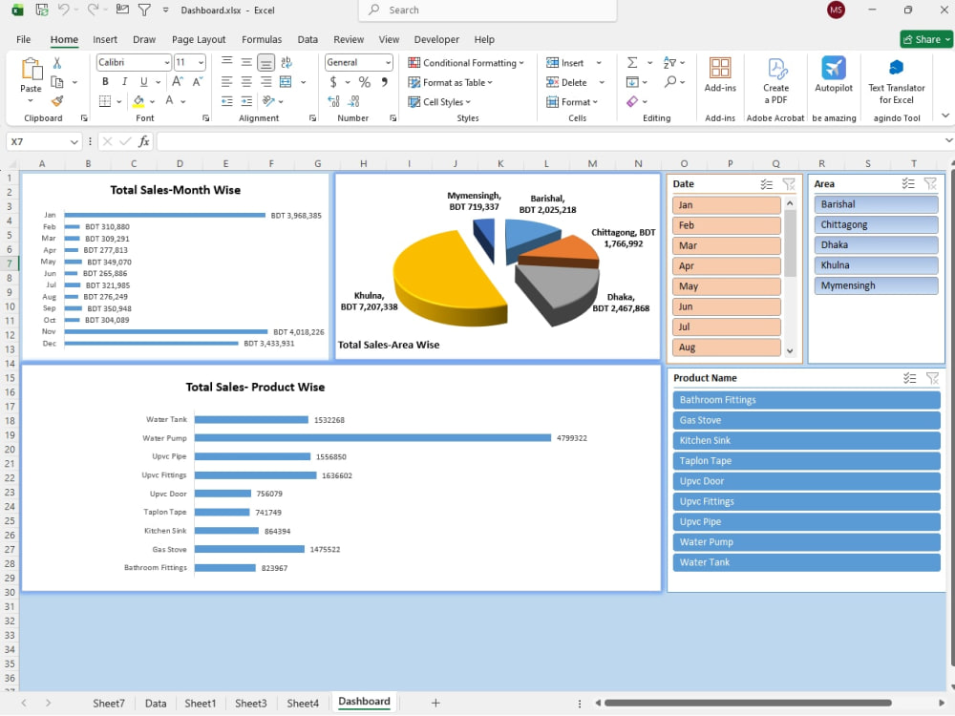Toggle multi-select in Date slicer
955x716 pixels.
point(766,184)
